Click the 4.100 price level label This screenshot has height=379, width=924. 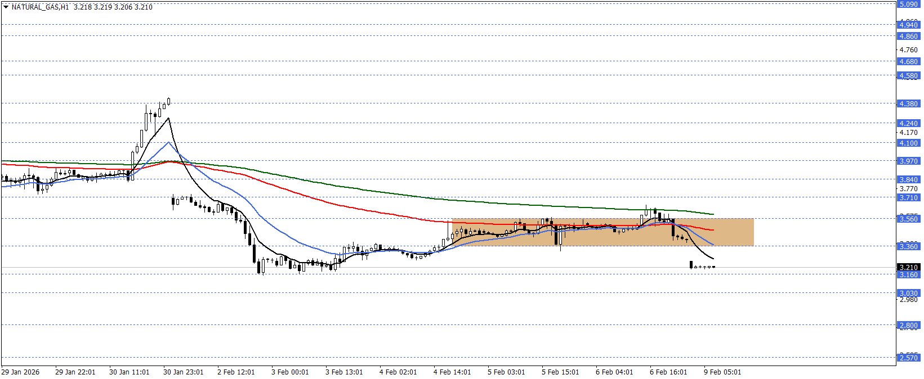pyautogui.click(x=908, y=143)
